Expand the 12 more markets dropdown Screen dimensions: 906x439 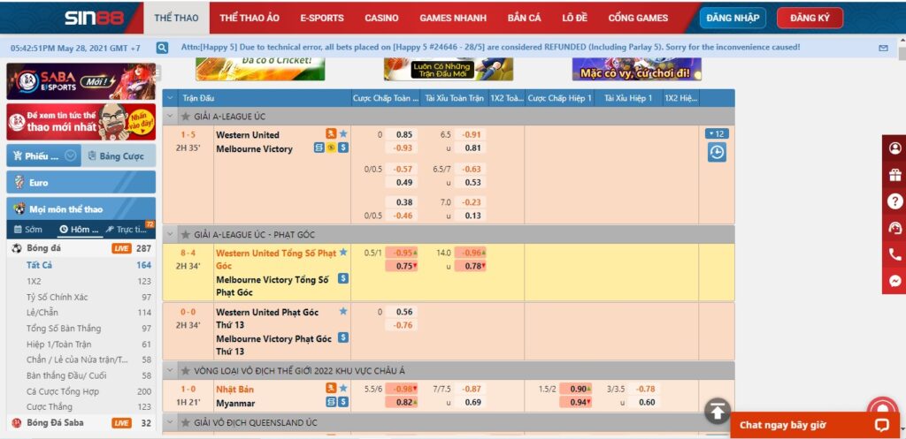click(716, 134)
